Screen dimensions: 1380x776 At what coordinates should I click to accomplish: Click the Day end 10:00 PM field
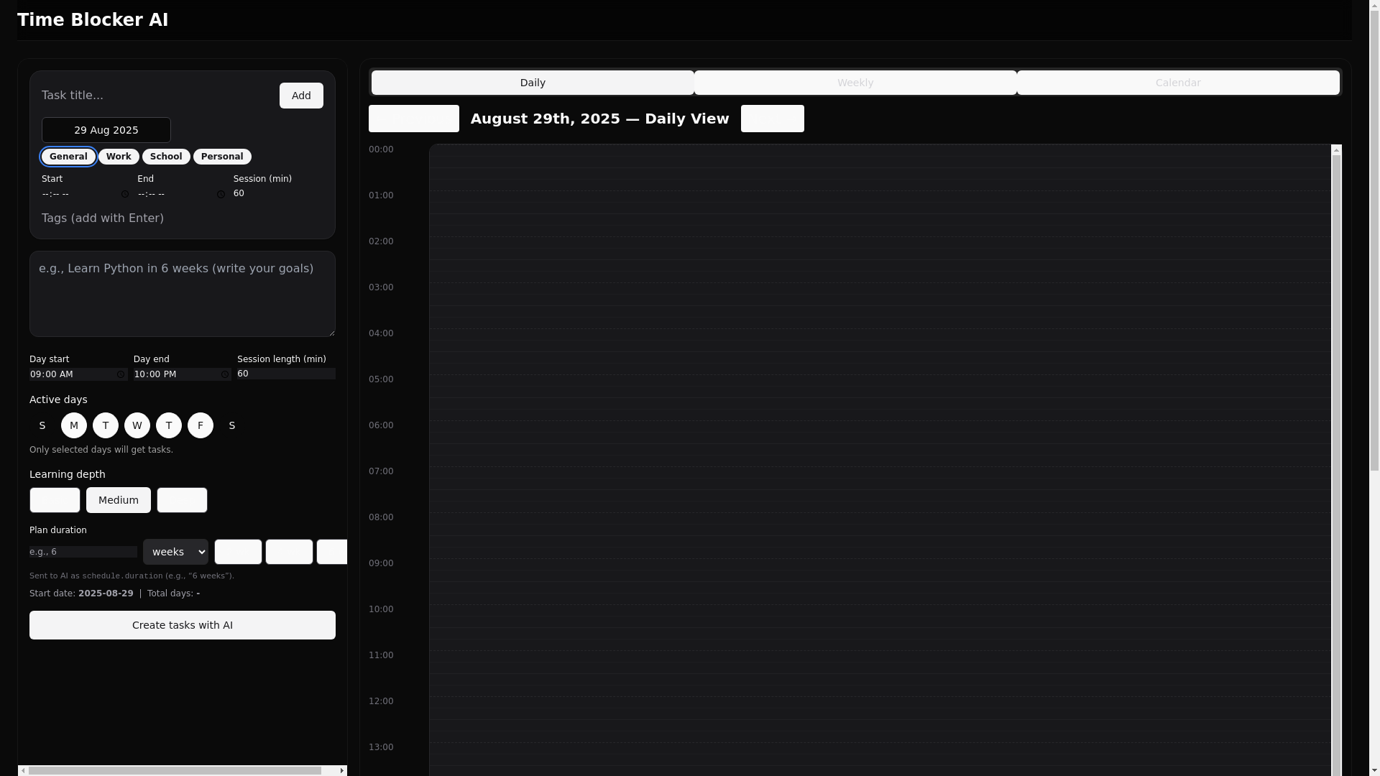point(183,374)
